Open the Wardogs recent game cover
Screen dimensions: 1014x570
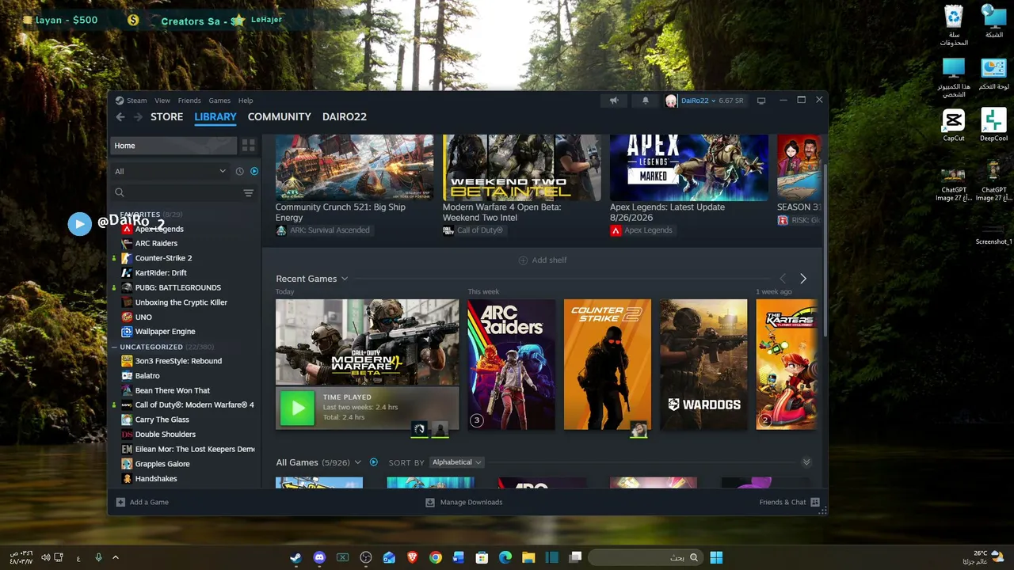pos(703,364)
